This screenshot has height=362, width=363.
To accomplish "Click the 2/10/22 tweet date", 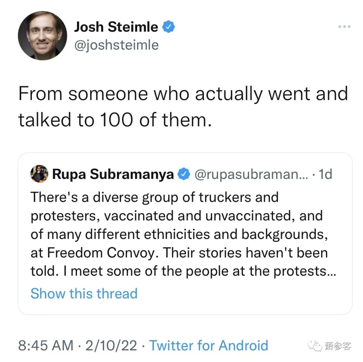I will [111, 346].
